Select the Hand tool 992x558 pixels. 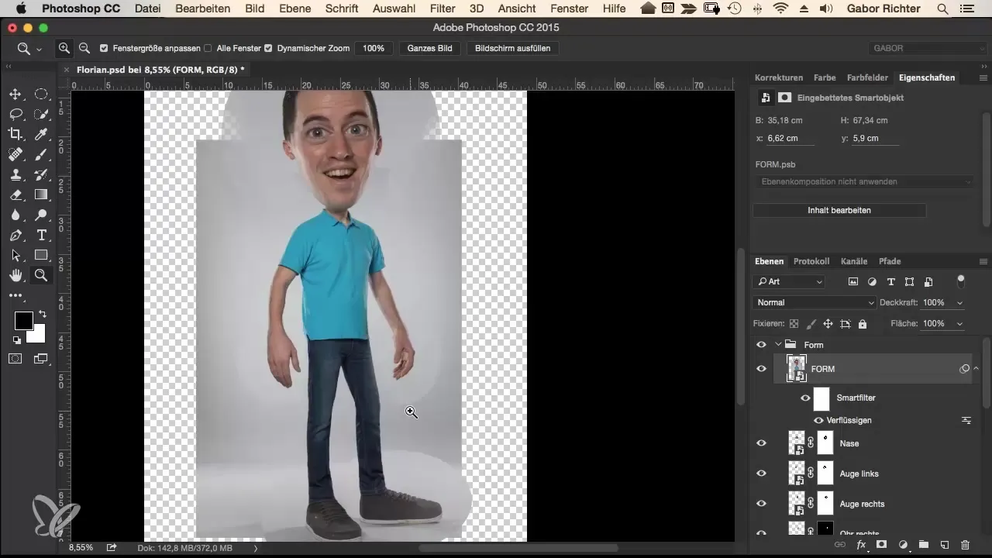pyautogui.click(x=15, y=275)
